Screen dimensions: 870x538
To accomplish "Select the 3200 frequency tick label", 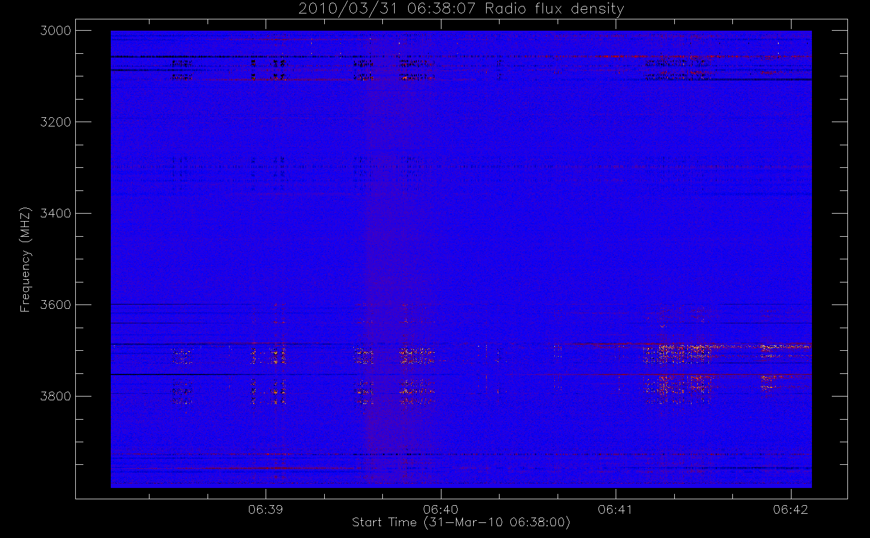I will (x=56, y=122).
